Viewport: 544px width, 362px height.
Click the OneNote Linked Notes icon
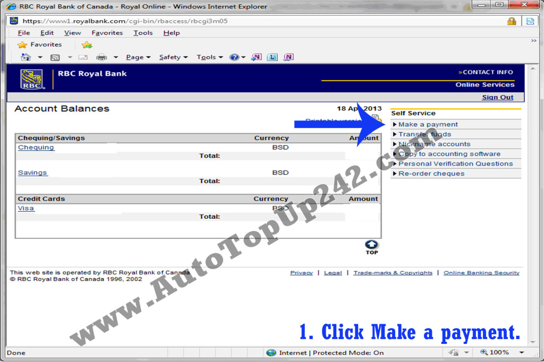click(x=288, y=57)
